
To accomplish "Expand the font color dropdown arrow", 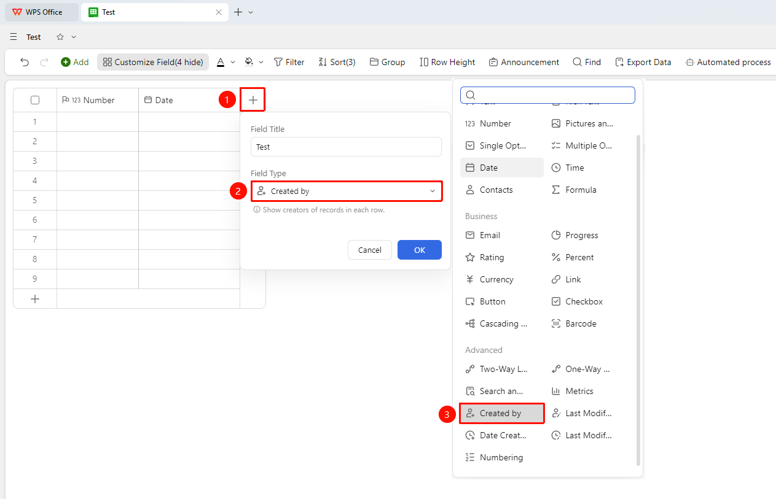I will (x=233, y=62).
